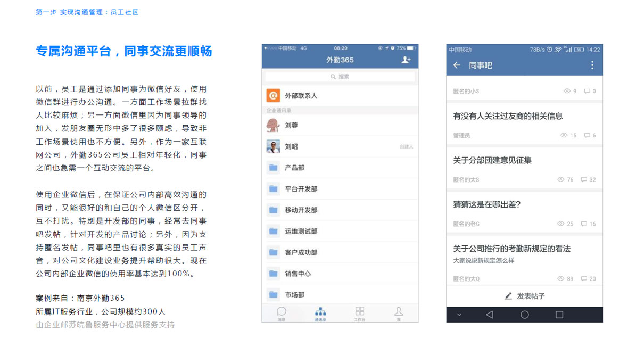
Task: Tap the back arrow next to 同事吧
Action: click(457, 65)
